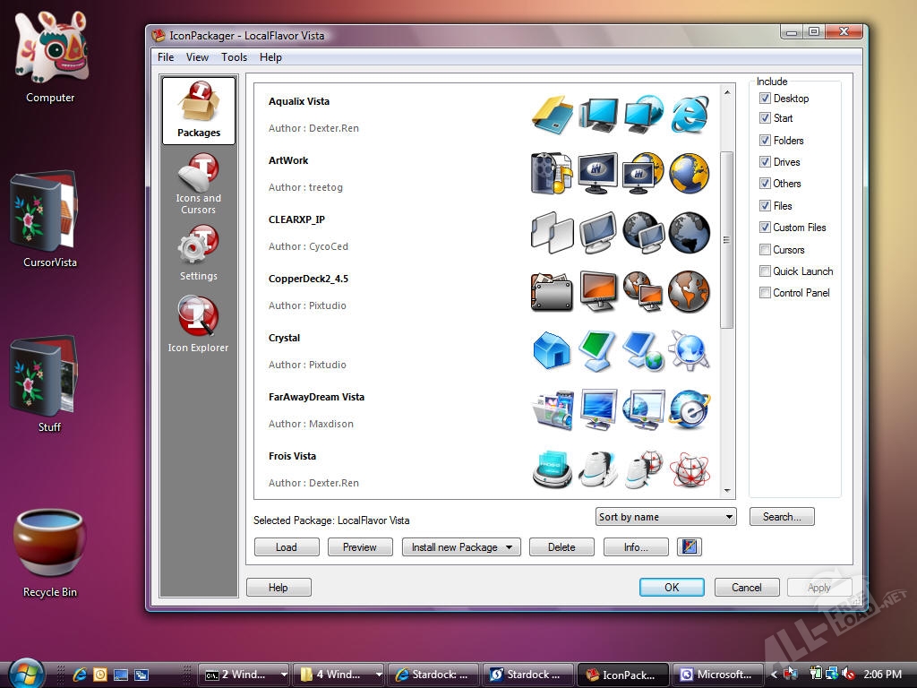The height and width of the screenshot is (688, 917).
Task: Select the ArtWork package entry
Action: [288, 161]
